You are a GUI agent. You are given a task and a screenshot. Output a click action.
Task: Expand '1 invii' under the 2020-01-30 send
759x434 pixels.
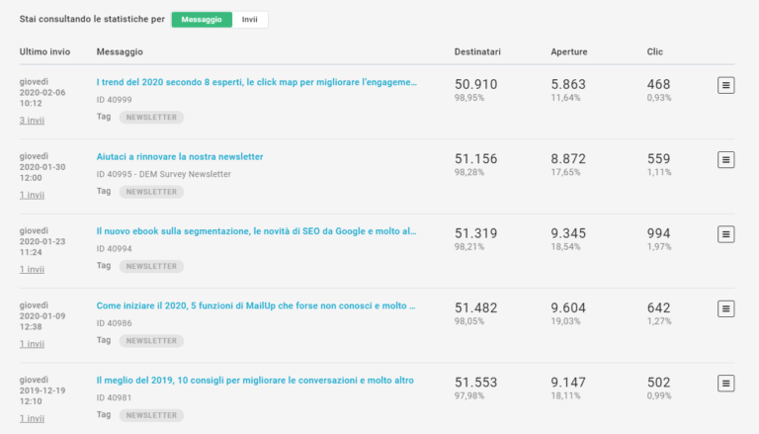[x=32, y=195]
